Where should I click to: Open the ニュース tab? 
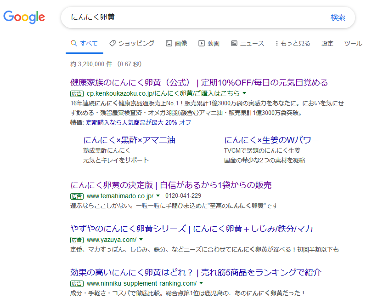coord(248,44)
